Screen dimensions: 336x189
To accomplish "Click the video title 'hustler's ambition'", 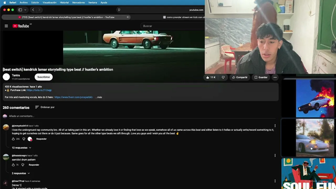I will (58, 70).
